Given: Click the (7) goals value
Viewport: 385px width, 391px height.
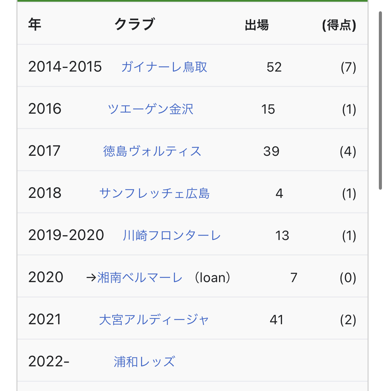Looking at the screenshot, I should click(348, 67).
